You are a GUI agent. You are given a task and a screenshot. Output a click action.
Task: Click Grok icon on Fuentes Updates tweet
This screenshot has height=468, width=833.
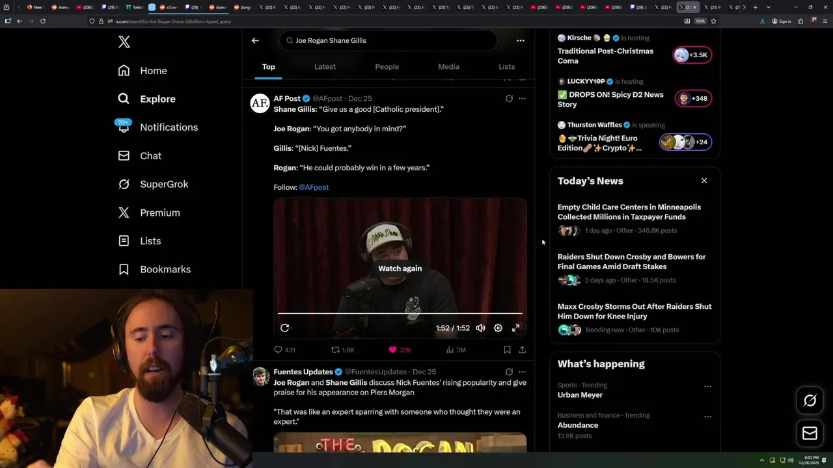(509, 372)
